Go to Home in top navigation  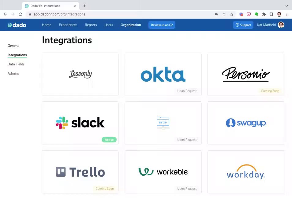[46, 25]
